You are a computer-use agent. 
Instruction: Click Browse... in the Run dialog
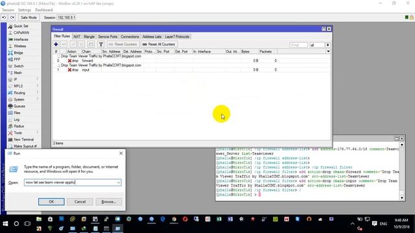pos(109,201)
